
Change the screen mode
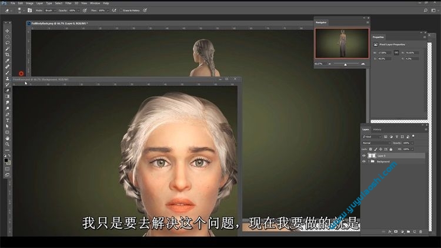pyautogui.click(x=7, y=175)
